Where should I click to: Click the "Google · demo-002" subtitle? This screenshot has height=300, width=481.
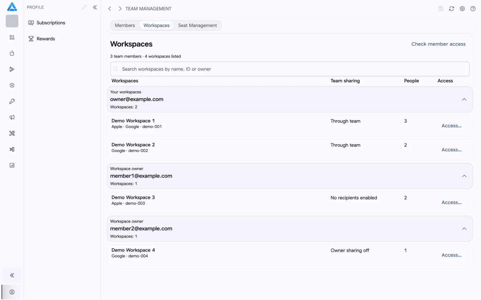(130, 151)
